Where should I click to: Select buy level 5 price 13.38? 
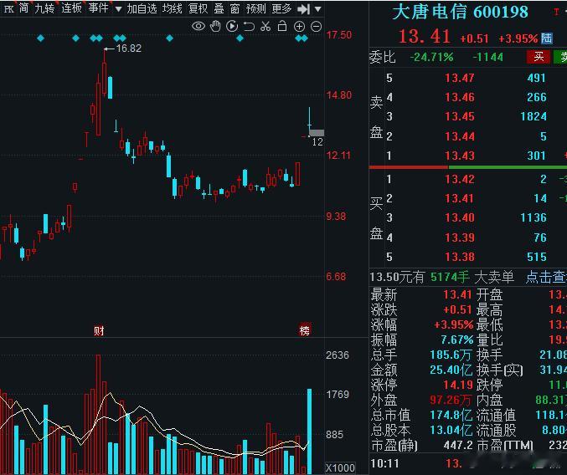pos(459,257)
